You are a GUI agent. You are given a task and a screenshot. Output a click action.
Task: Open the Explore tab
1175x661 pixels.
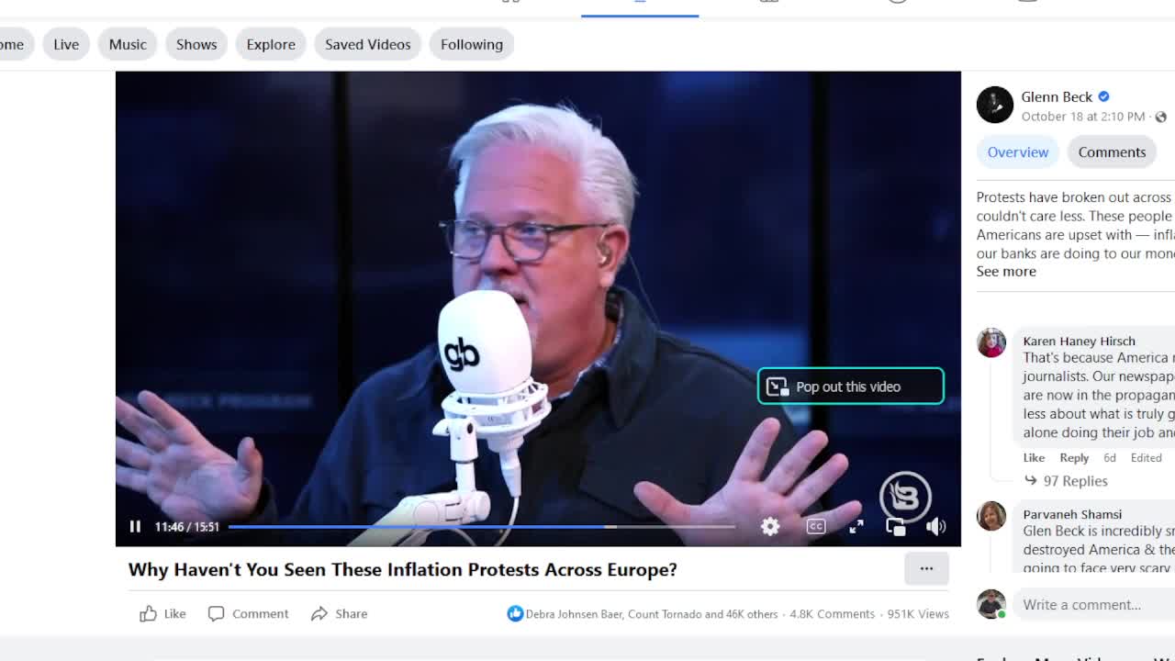[271, 44]
